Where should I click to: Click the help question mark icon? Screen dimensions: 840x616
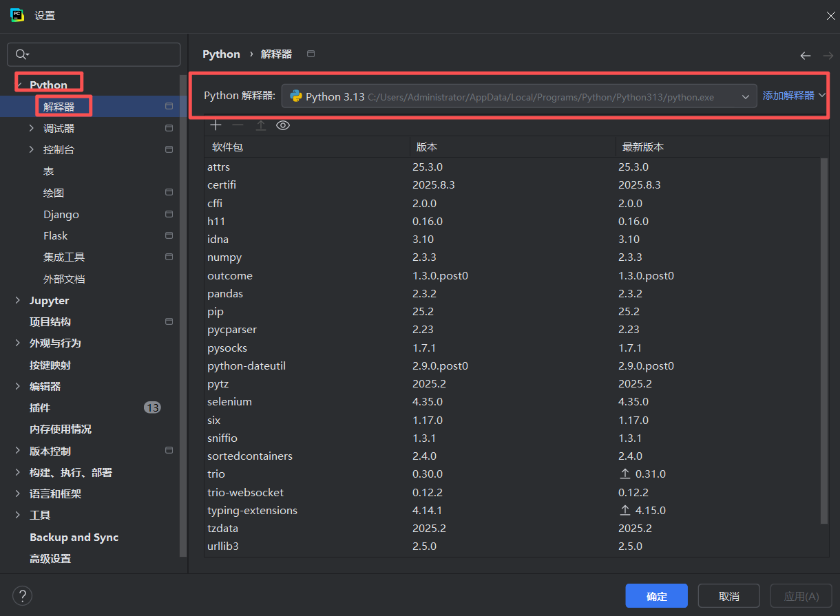tap(22, 595)
